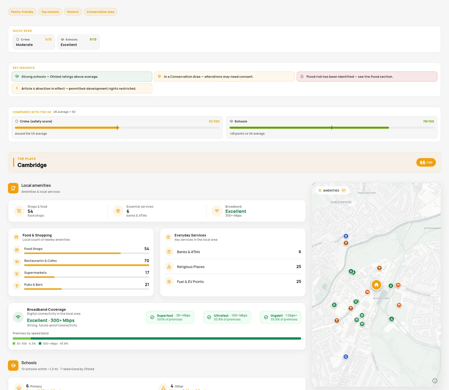Click the Everyday Services header icon
Image resolution: width=449 pixels, height=390 pixels.
pyautogui.click(x=168, y=237)
